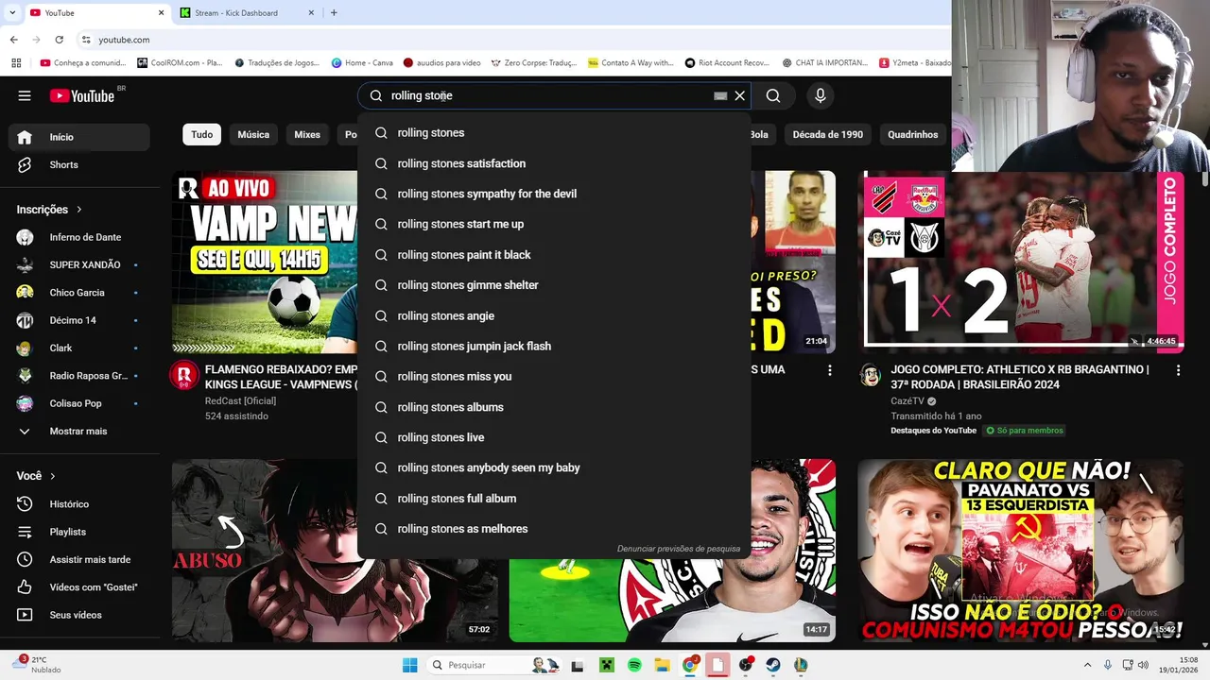Viewport: 1210px width, 680px height.
Task: Choose suggestion "rolling stones jumpin jack flash"
Action: click(554, 346)
